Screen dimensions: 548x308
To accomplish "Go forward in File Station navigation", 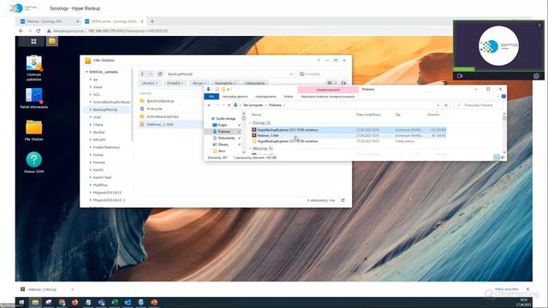I will point(151,74).
